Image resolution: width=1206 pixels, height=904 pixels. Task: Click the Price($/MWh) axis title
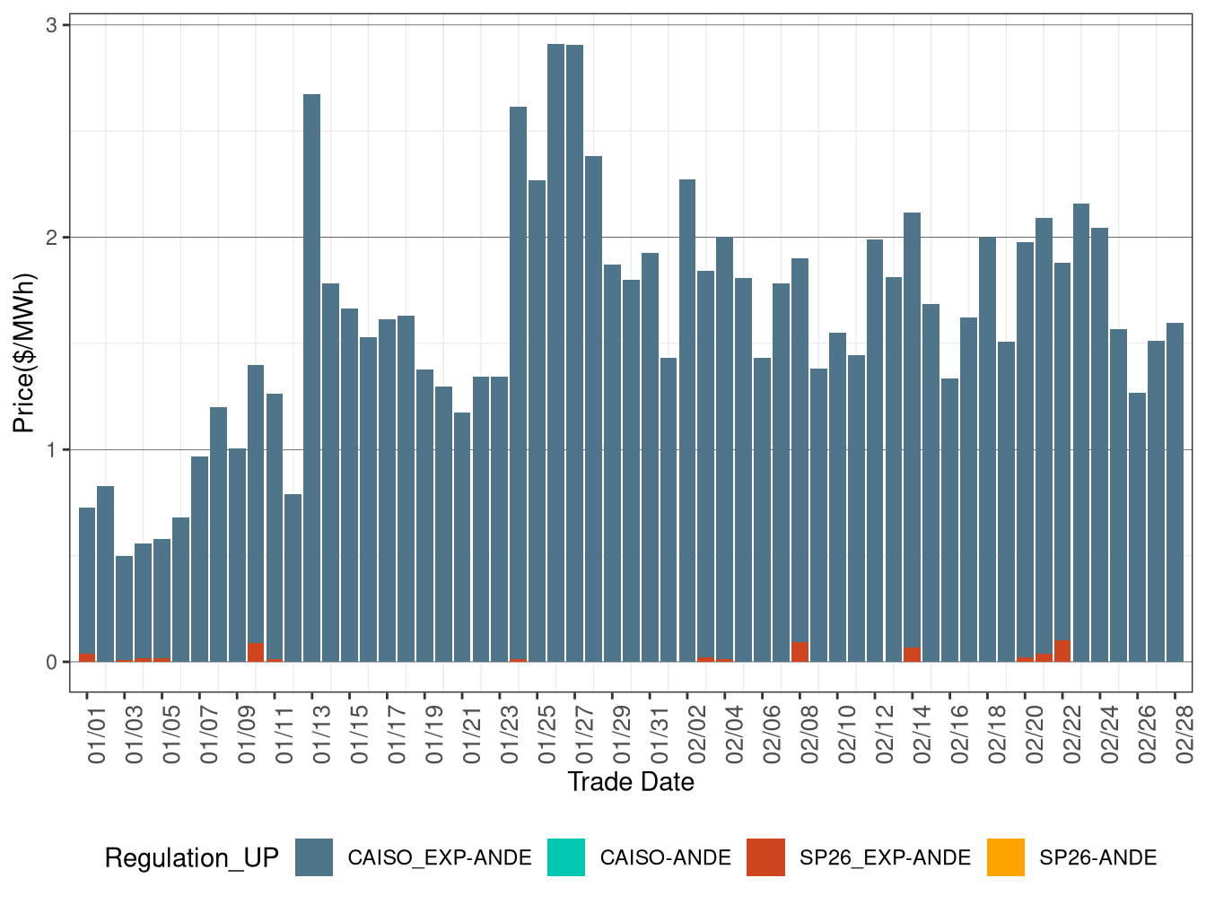[x=22, y=350]
